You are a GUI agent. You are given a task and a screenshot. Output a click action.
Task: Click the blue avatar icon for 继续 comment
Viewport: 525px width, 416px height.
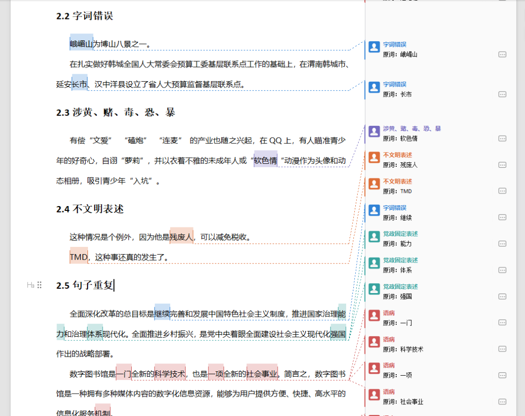374,210
